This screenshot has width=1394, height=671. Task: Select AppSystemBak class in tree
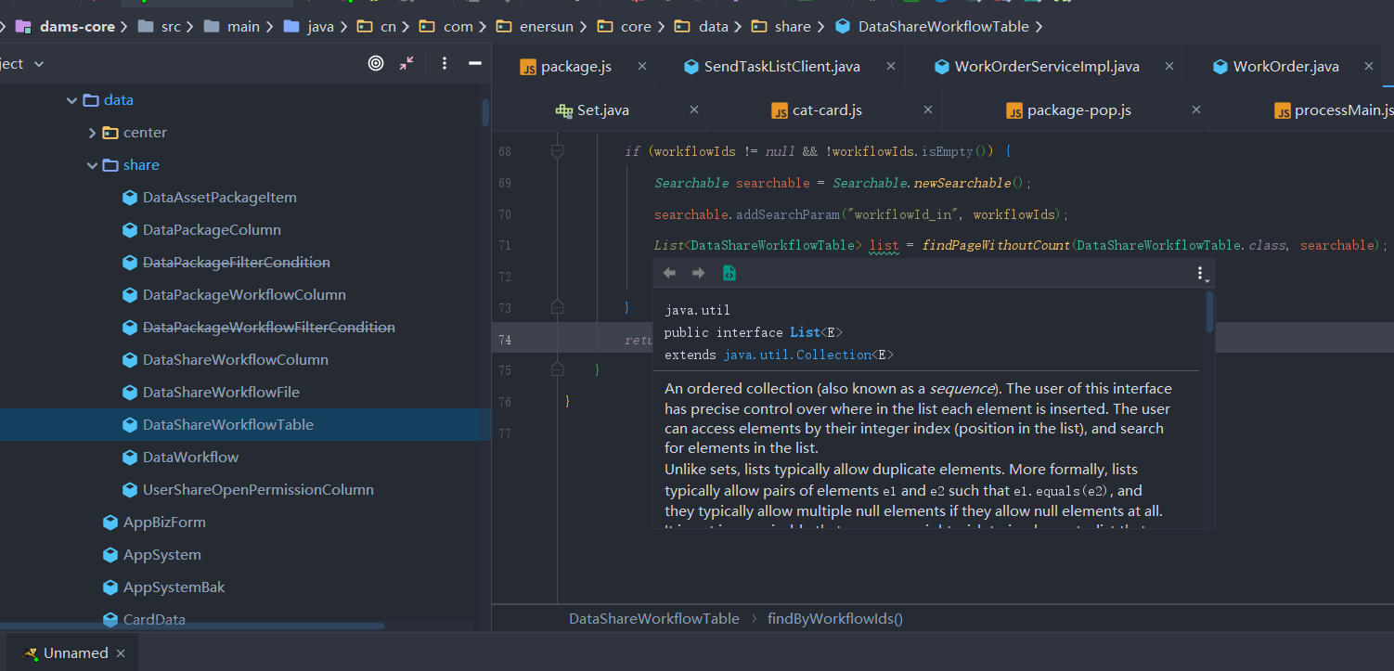174,587
